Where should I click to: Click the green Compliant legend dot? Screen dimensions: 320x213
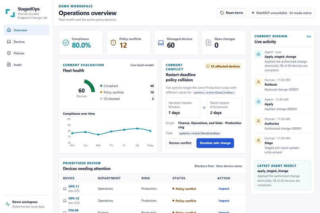pos(101,86)
